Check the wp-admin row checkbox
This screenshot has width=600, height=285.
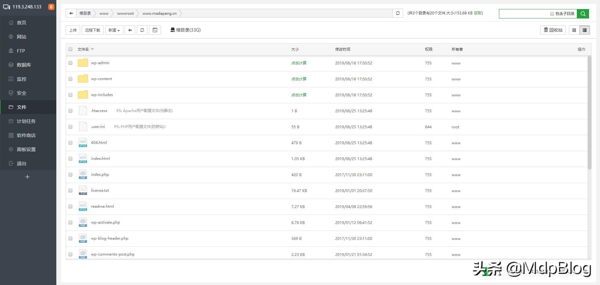pyautogui.click(x=70, y=63)
